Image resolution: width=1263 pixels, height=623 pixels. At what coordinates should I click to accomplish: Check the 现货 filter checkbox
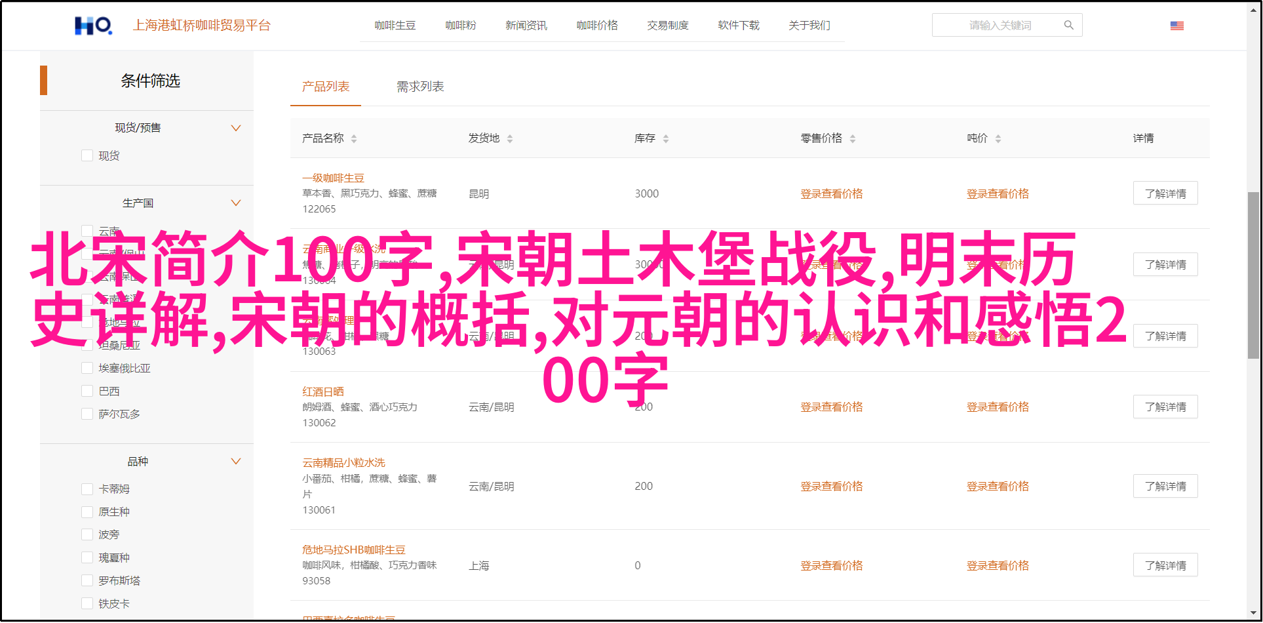[x=87, y=155]
